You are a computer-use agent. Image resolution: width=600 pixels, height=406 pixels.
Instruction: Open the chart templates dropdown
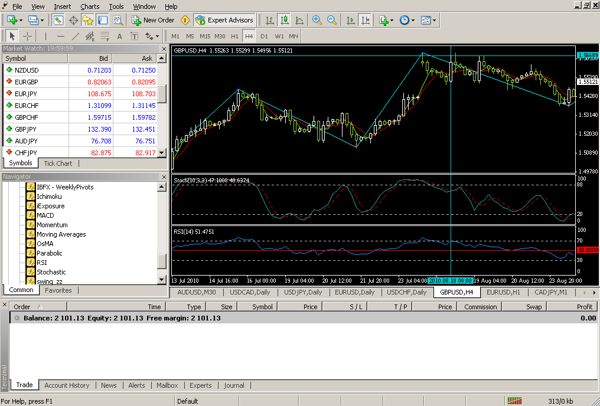coord(429,20)
